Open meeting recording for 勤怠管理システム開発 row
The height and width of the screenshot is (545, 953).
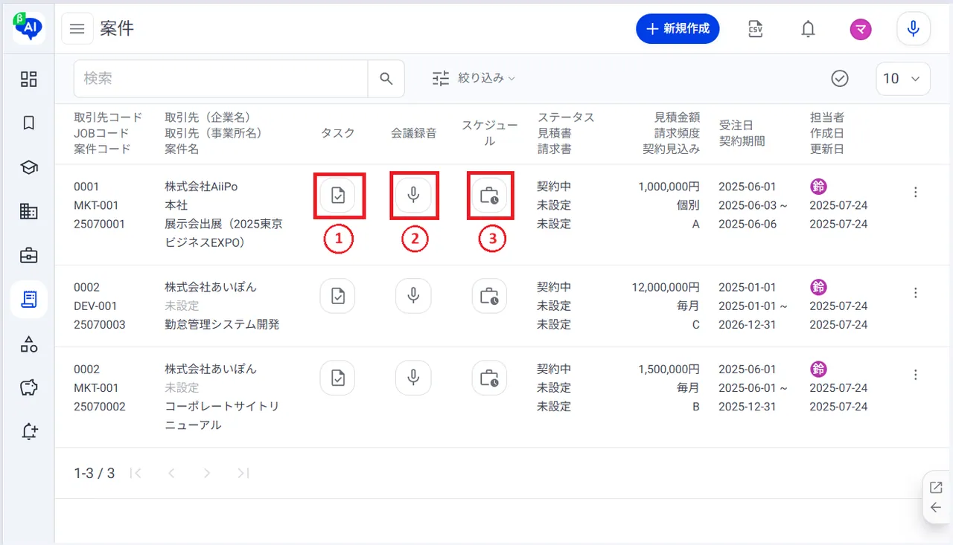tap(413, 296)
